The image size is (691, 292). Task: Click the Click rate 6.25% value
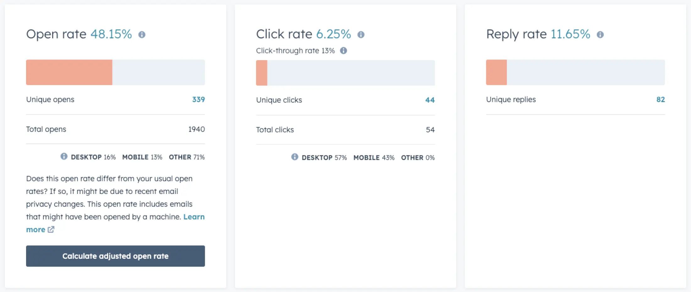coord(333,34)
